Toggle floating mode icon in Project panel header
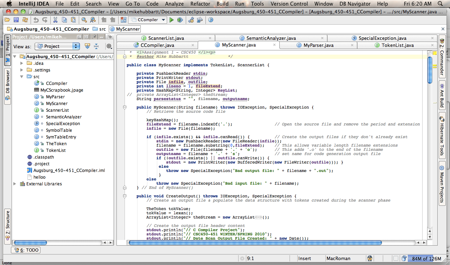 tap(79, 37)
